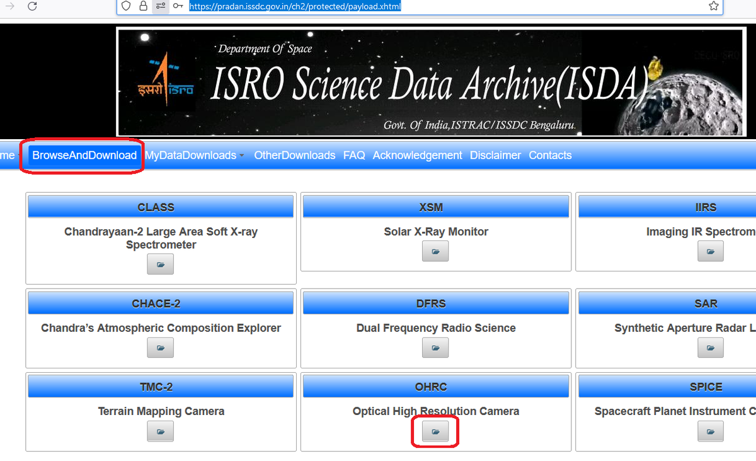
Task: Open the Contacts menu item
Action: tap(550, 155)
